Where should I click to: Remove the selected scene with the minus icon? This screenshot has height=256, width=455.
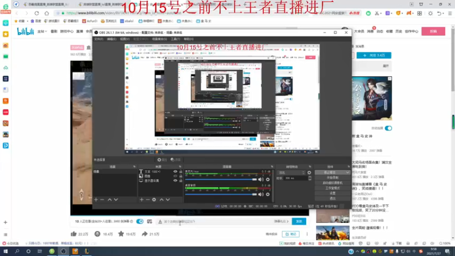[x=102, y=200]
